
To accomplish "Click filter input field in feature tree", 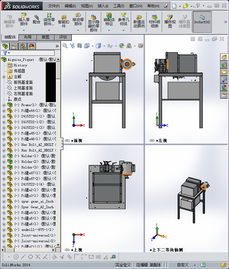I will click(31, 53).
